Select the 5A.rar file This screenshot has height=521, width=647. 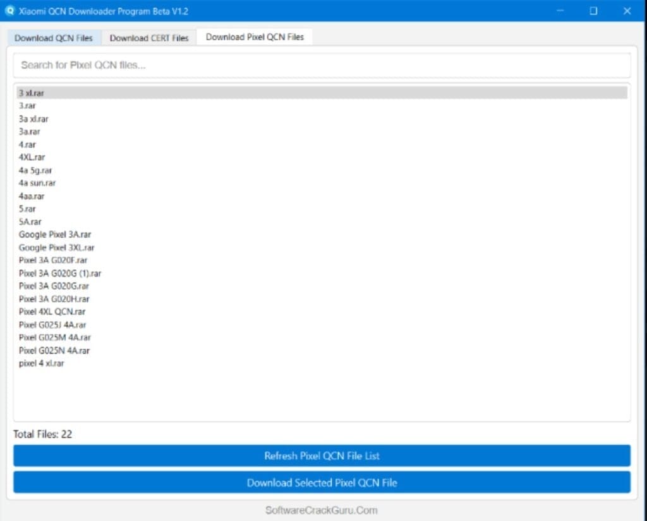30,221
